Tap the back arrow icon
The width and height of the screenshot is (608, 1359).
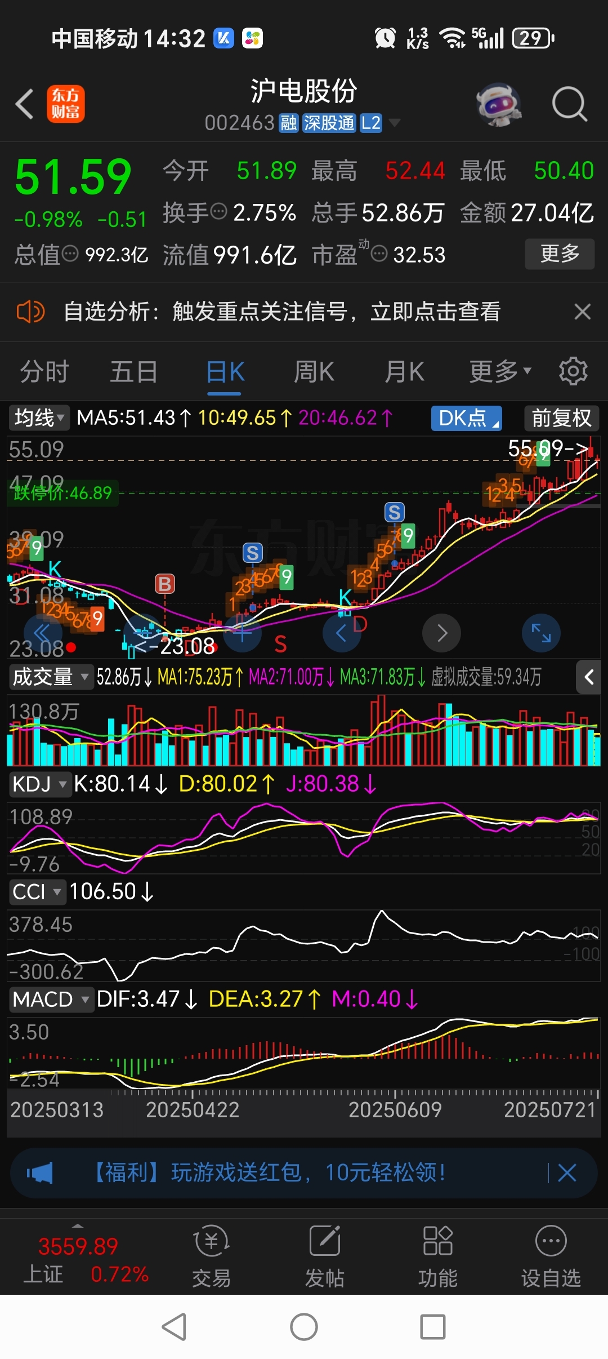point(25,104)
